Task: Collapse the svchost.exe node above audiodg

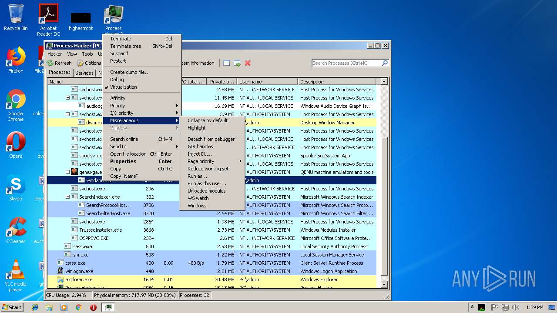Action: tap(68, 98)
